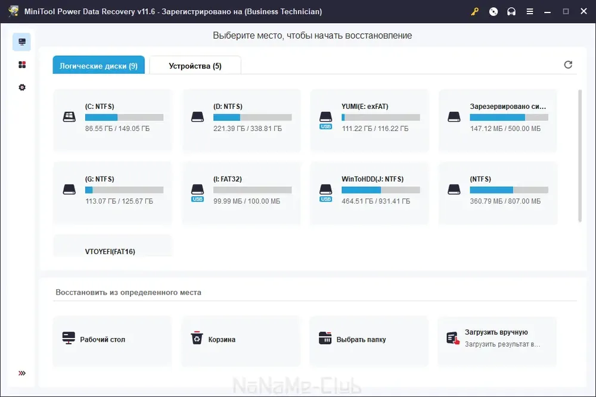Refresh the drive list
The height and width of the screenshot is (397, 596).
568,65
